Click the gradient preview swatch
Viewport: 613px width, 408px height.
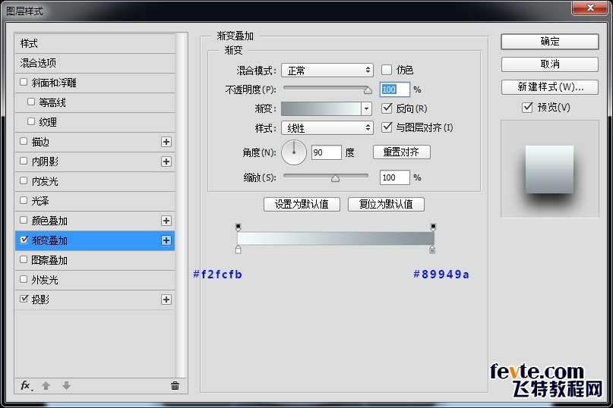point(321,108)
